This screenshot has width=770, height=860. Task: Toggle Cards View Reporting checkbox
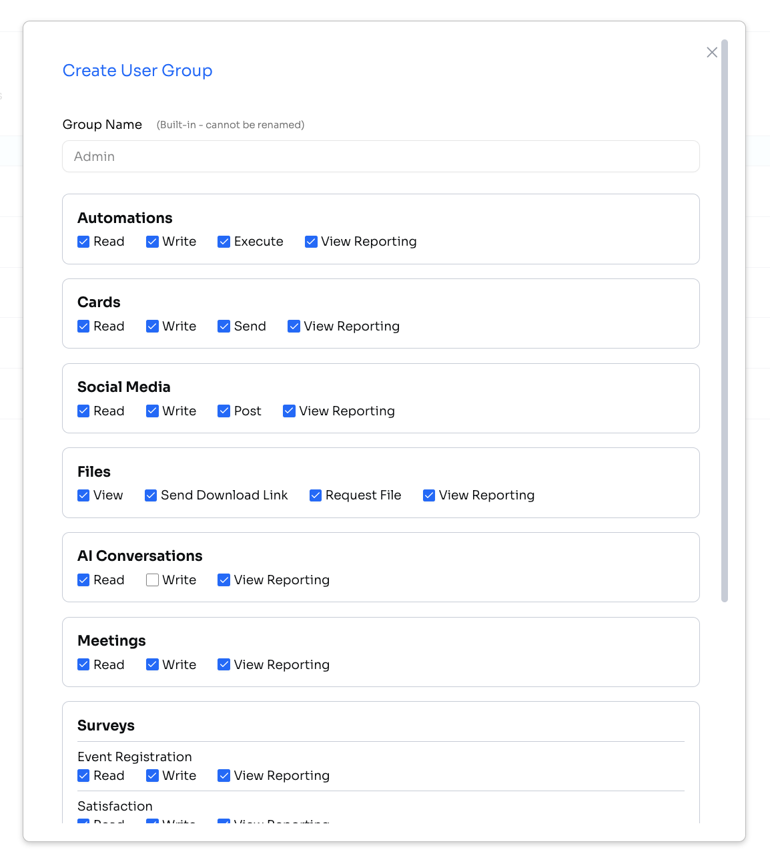[x=294, y=326]
